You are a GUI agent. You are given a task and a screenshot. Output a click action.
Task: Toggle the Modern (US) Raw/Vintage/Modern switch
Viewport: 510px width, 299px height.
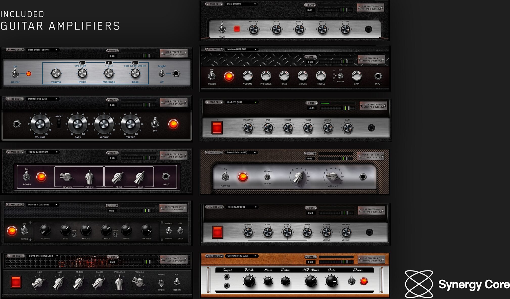coord(340,76)
